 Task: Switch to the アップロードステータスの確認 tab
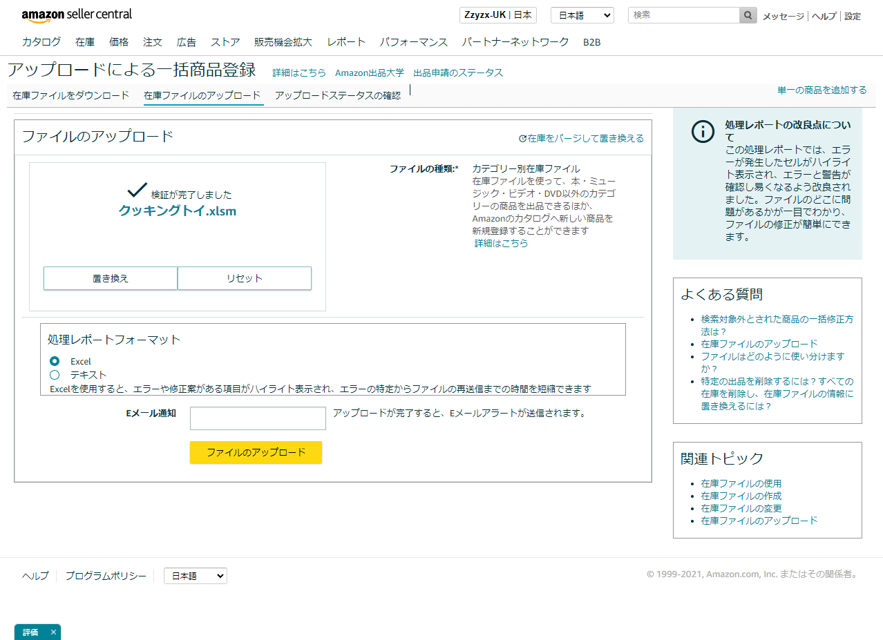coord(337,95)
